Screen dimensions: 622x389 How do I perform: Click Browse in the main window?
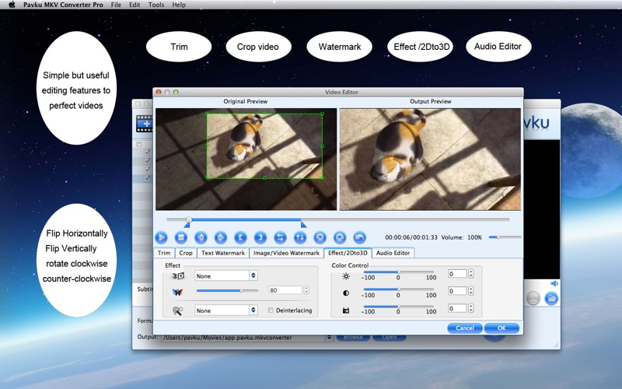(x=353, y=337)
